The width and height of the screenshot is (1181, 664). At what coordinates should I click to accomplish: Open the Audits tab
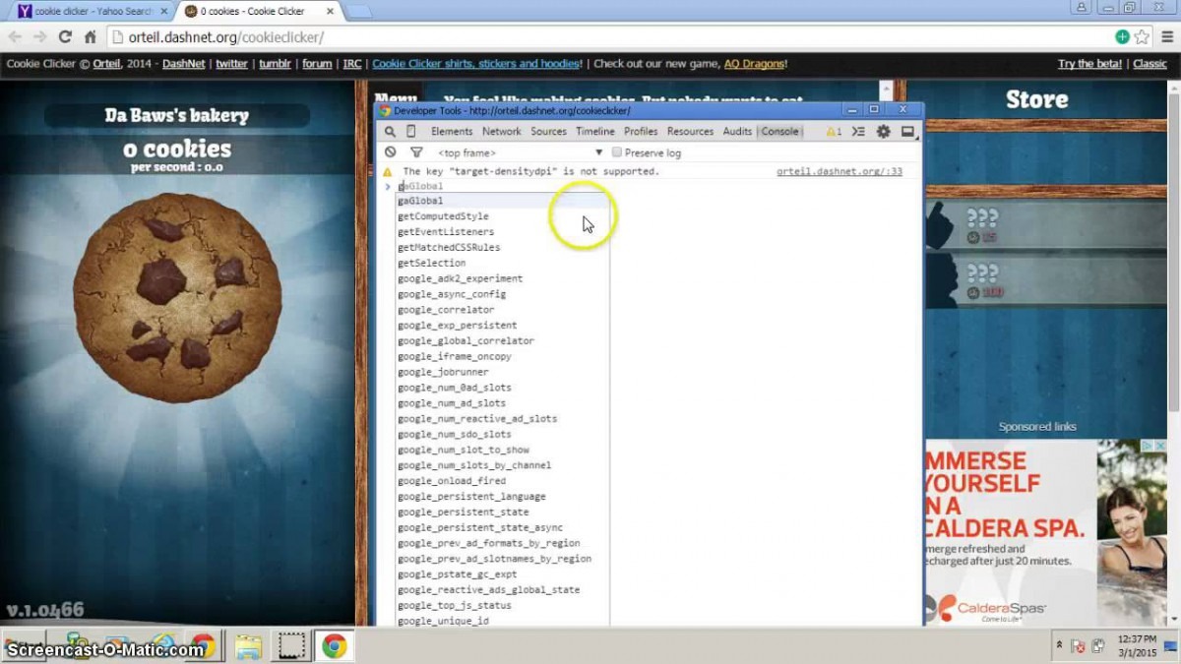tap(737, 132)
